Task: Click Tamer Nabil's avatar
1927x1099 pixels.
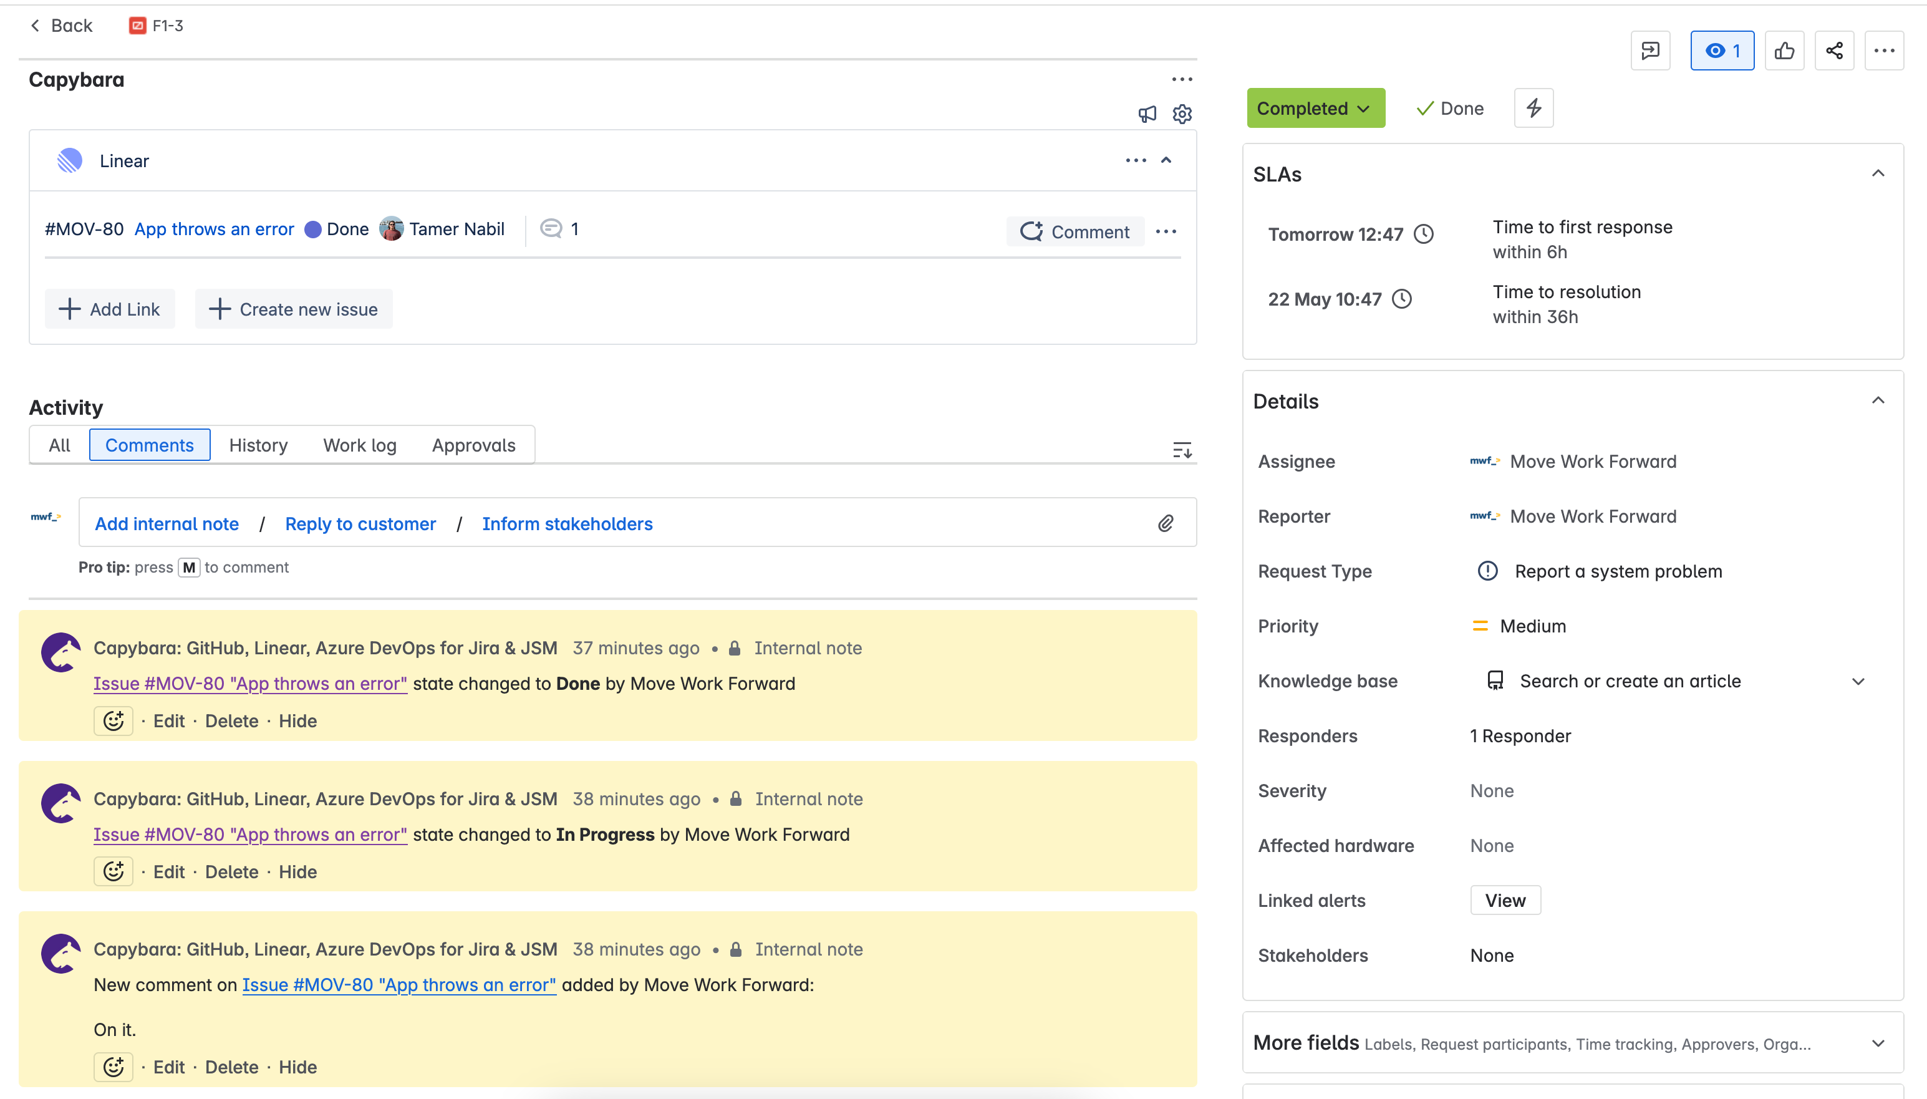Action: pyautogui.click(x=391, y=229)
